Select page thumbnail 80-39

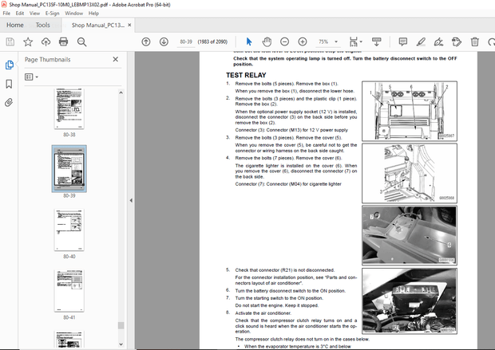tap(69, 169)
